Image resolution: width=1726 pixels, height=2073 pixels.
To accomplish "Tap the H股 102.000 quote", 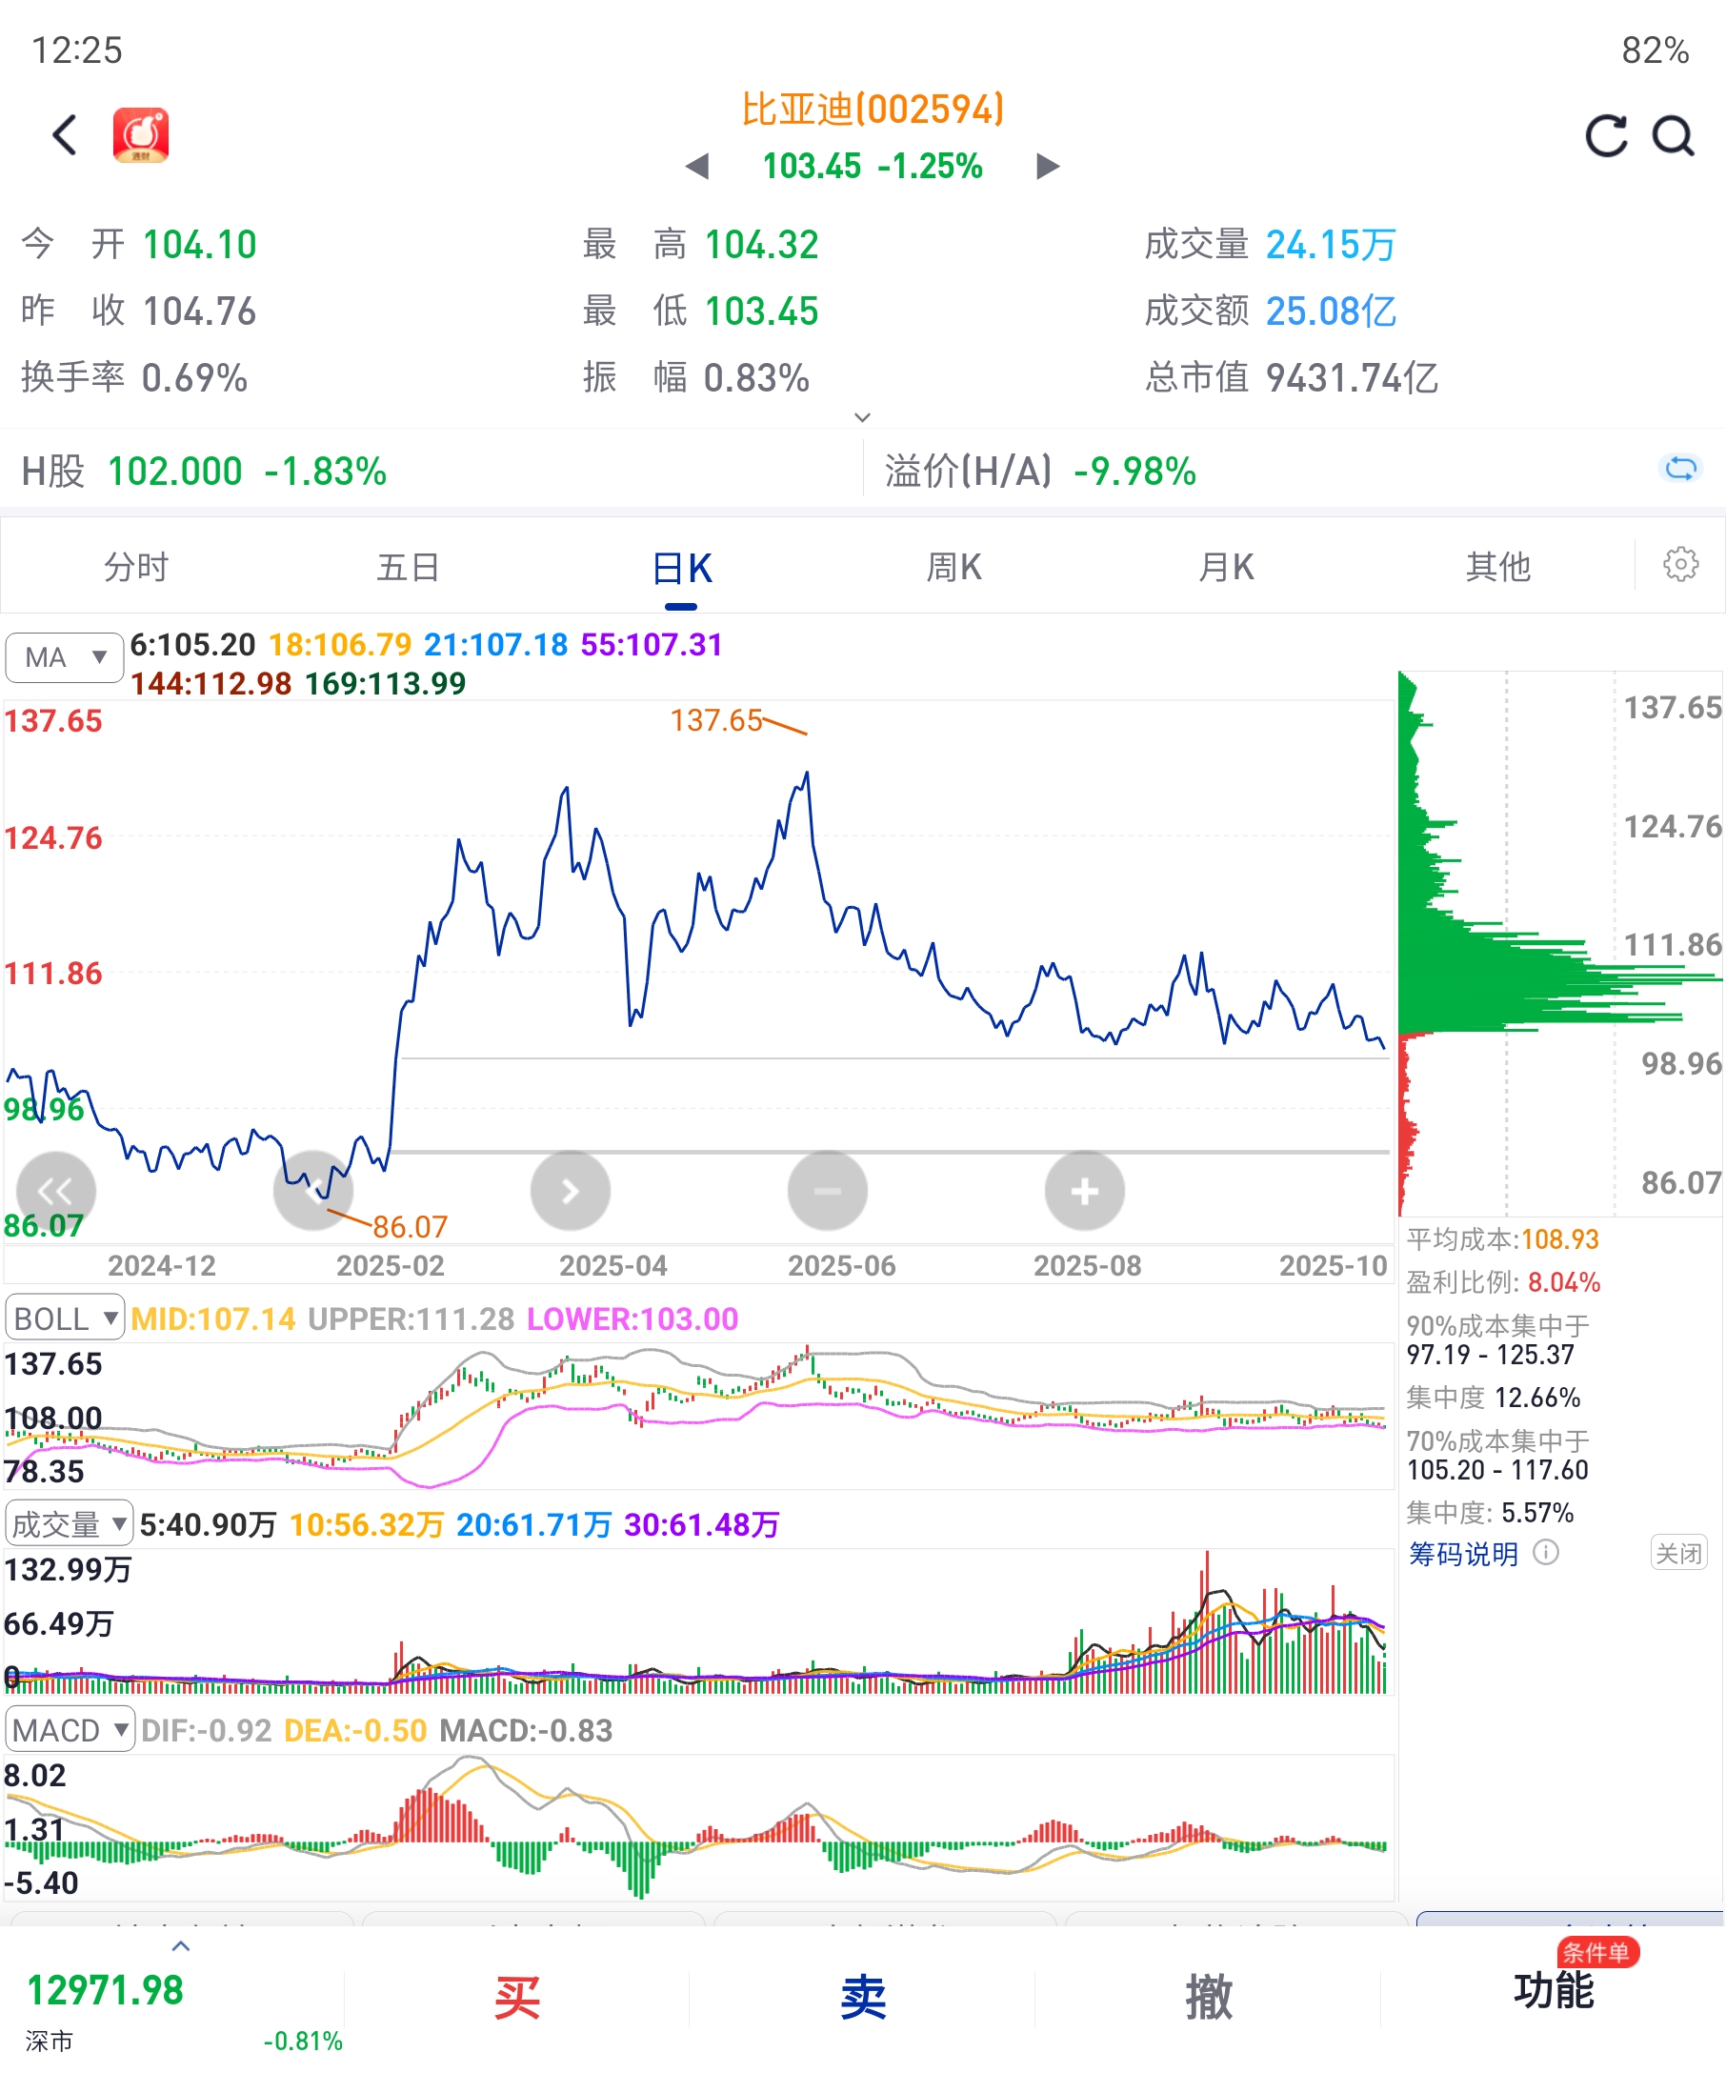I will click(204, 471).
